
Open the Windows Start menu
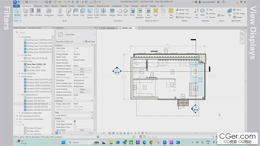coord(63,142)
